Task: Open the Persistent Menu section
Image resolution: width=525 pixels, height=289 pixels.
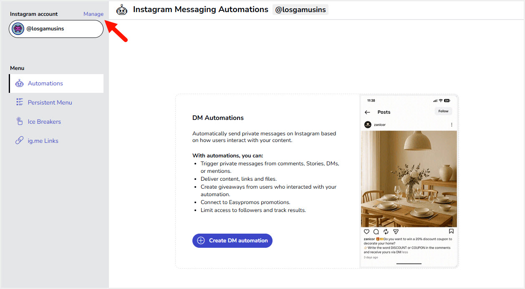Action: [x=50, y=102]
